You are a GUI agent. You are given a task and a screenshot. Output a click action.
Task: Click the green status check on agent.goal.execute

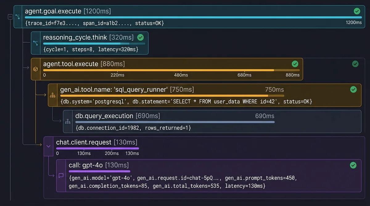pyautogui.click(x=357, y=11)
